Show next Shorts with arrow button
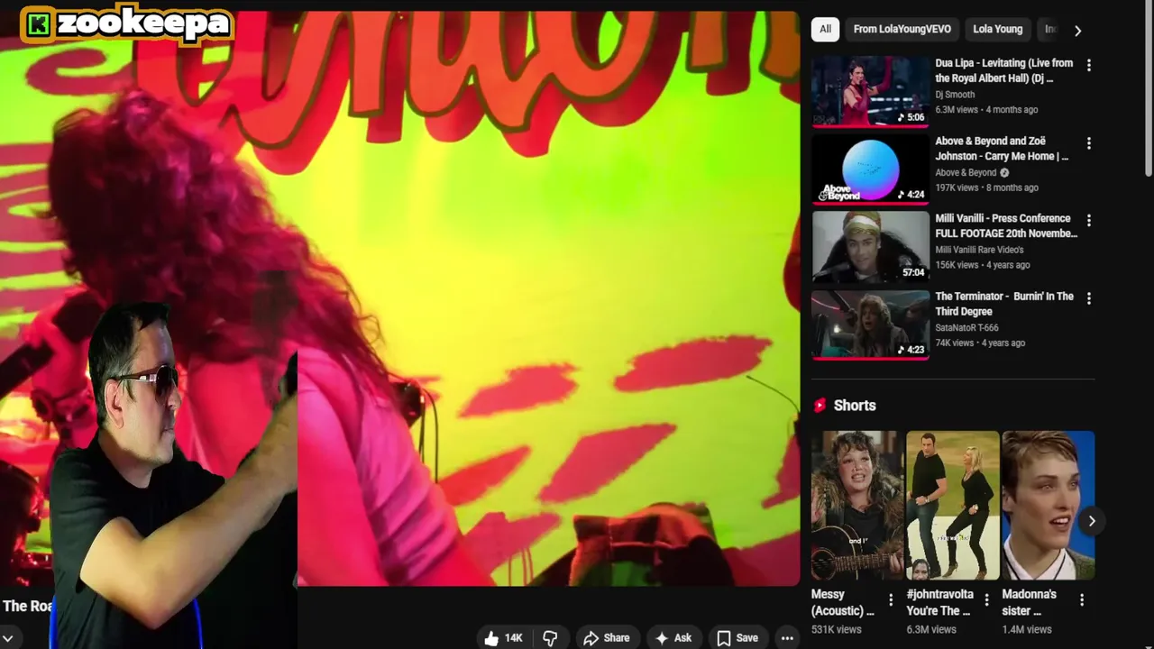Screen dimensions: 1154x649 tap(1091, 521)
